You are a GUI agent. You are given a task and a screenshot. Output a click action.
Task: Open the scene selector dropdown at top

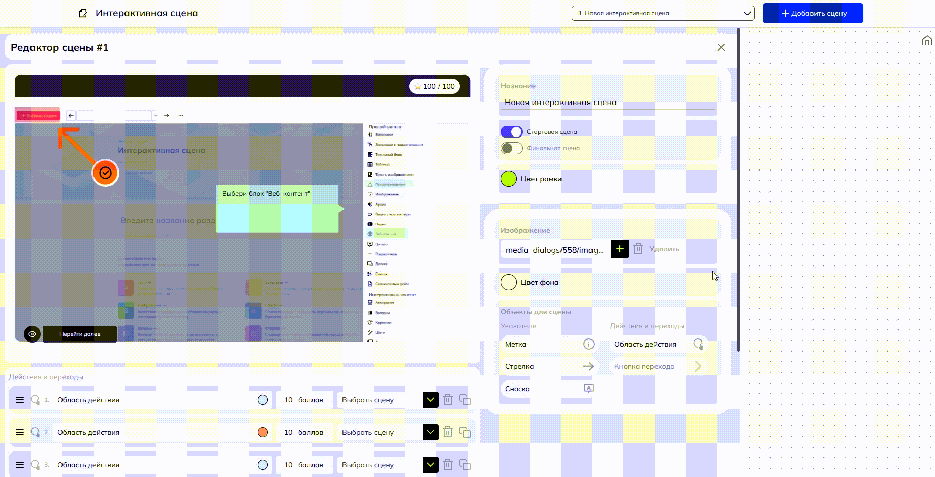click(663, 13)
